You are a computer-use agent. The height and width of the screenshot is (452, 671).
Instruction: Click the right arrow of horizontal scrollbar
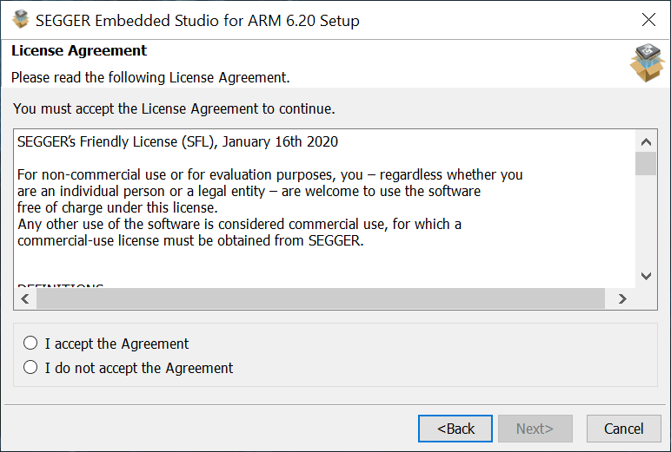point(622,298)
